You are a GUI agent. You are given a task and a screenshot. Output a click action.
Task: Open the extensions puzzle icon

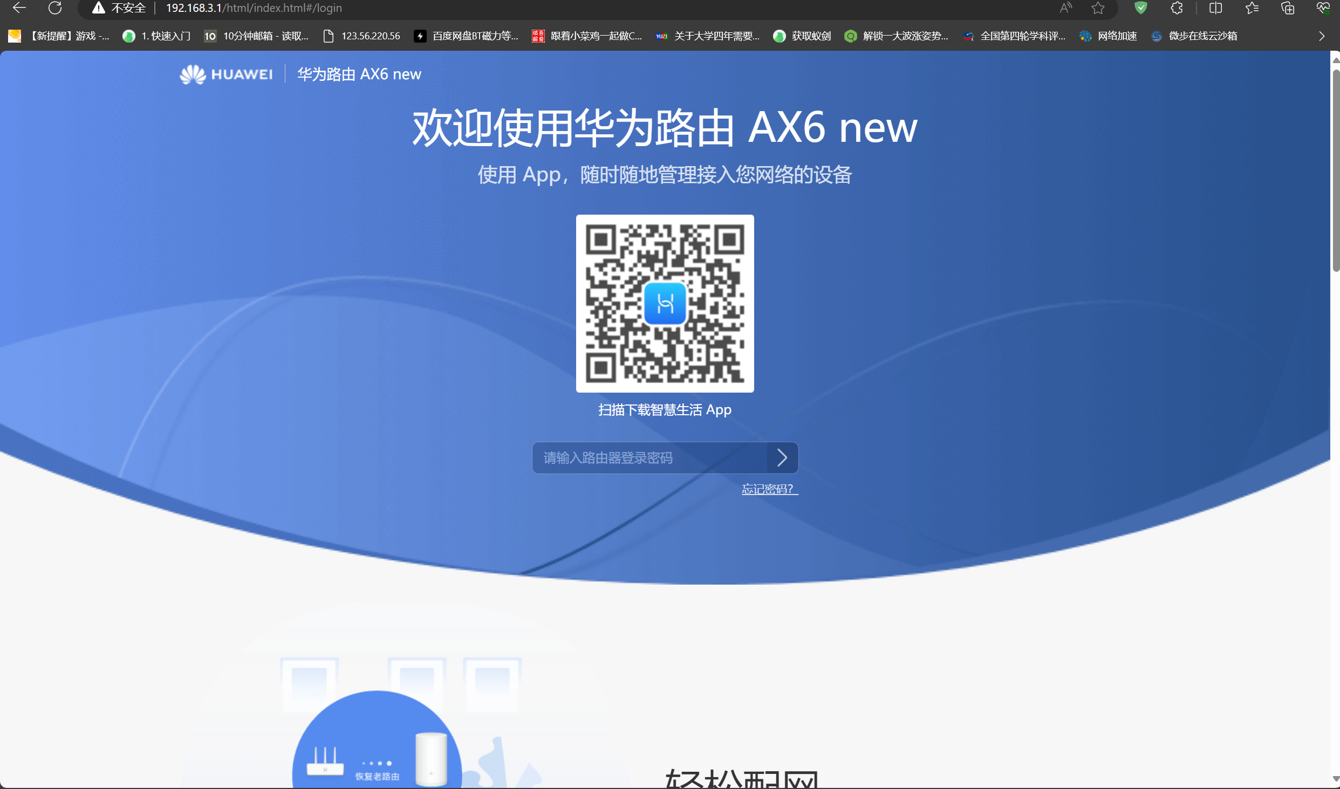tap(1177, 8)
